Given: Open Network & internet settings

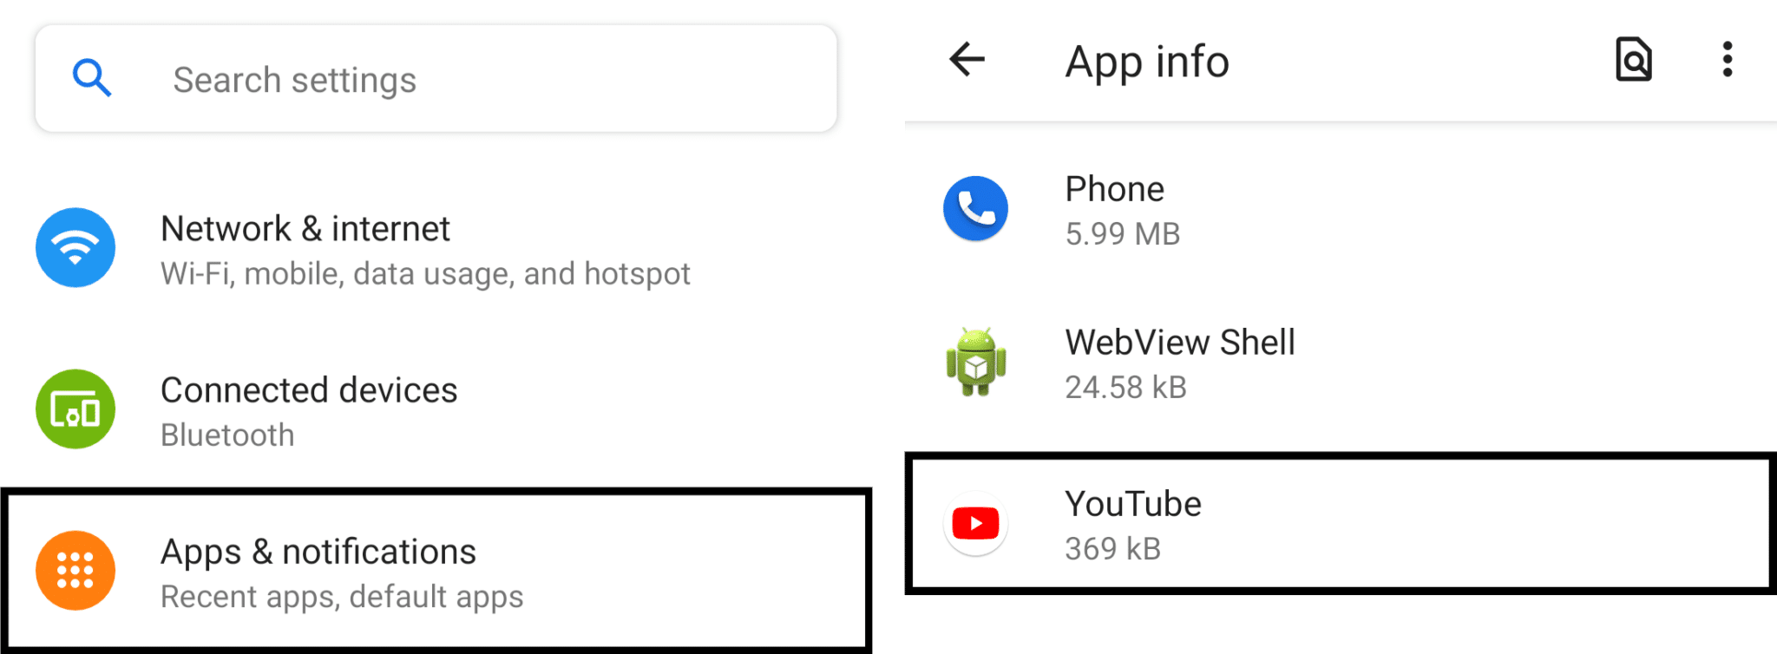Looking at the screenshot, I should tap(436, 250).
